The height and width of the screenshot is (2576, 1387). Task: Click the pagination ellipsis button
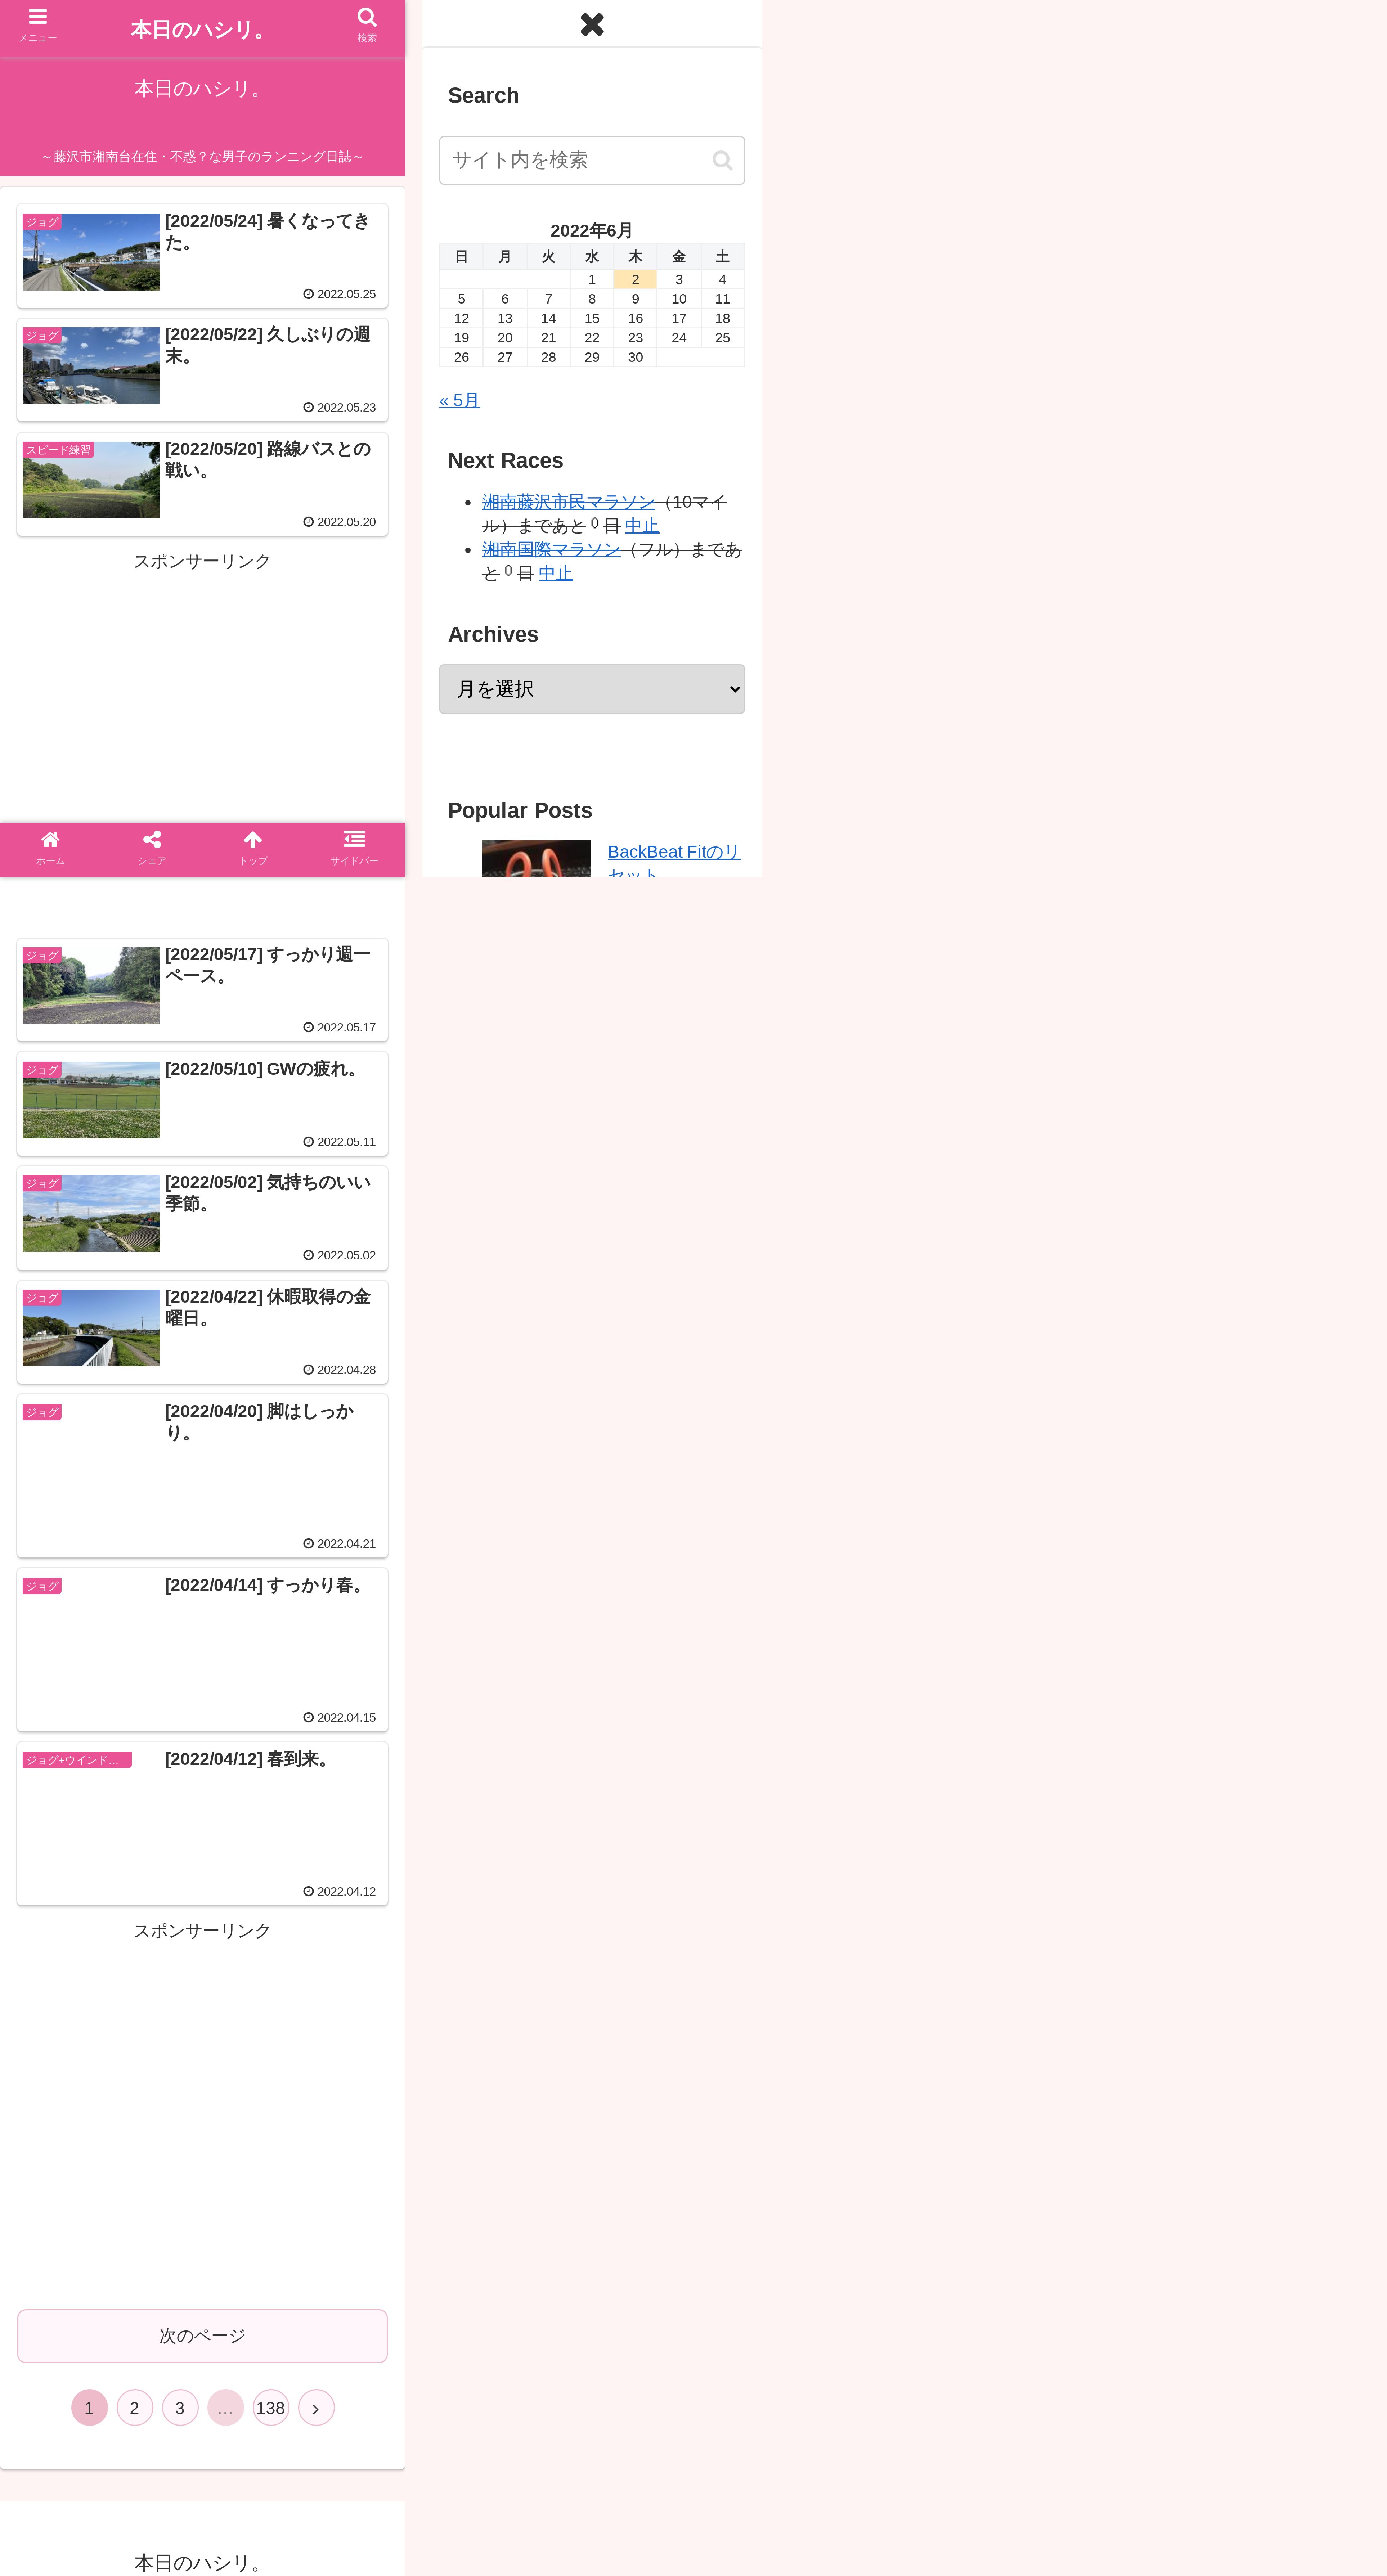click(x=225, y=2408)
